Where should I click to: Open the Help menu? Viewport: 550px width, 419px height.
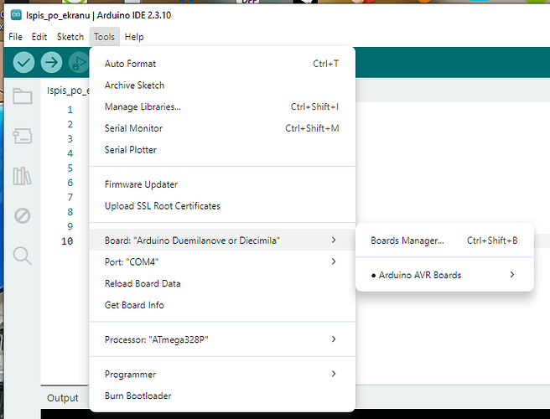pyautogui.click(x=134, y=37)
